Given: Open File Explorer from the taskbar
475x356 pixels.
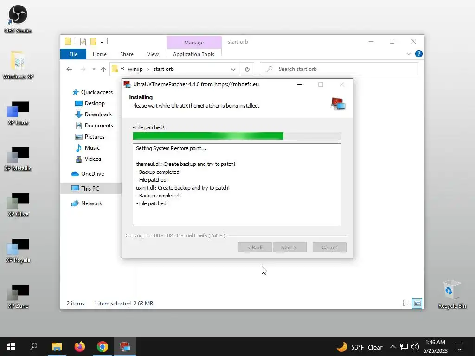Looking at the screenshot, I should pyautogui.click(x=57, y=347).
